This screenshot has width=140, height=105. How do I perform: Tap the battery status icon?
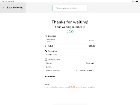137,1
